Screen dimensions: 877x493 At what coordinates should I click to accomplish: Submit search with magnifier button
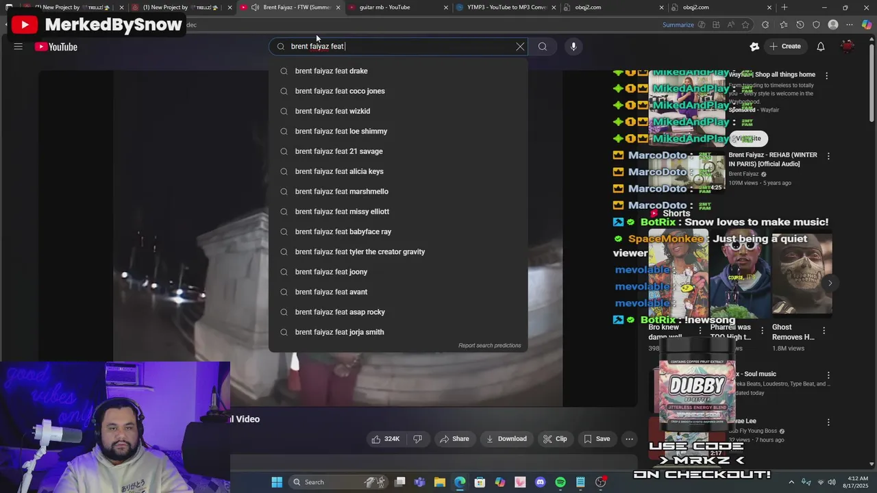543,47
